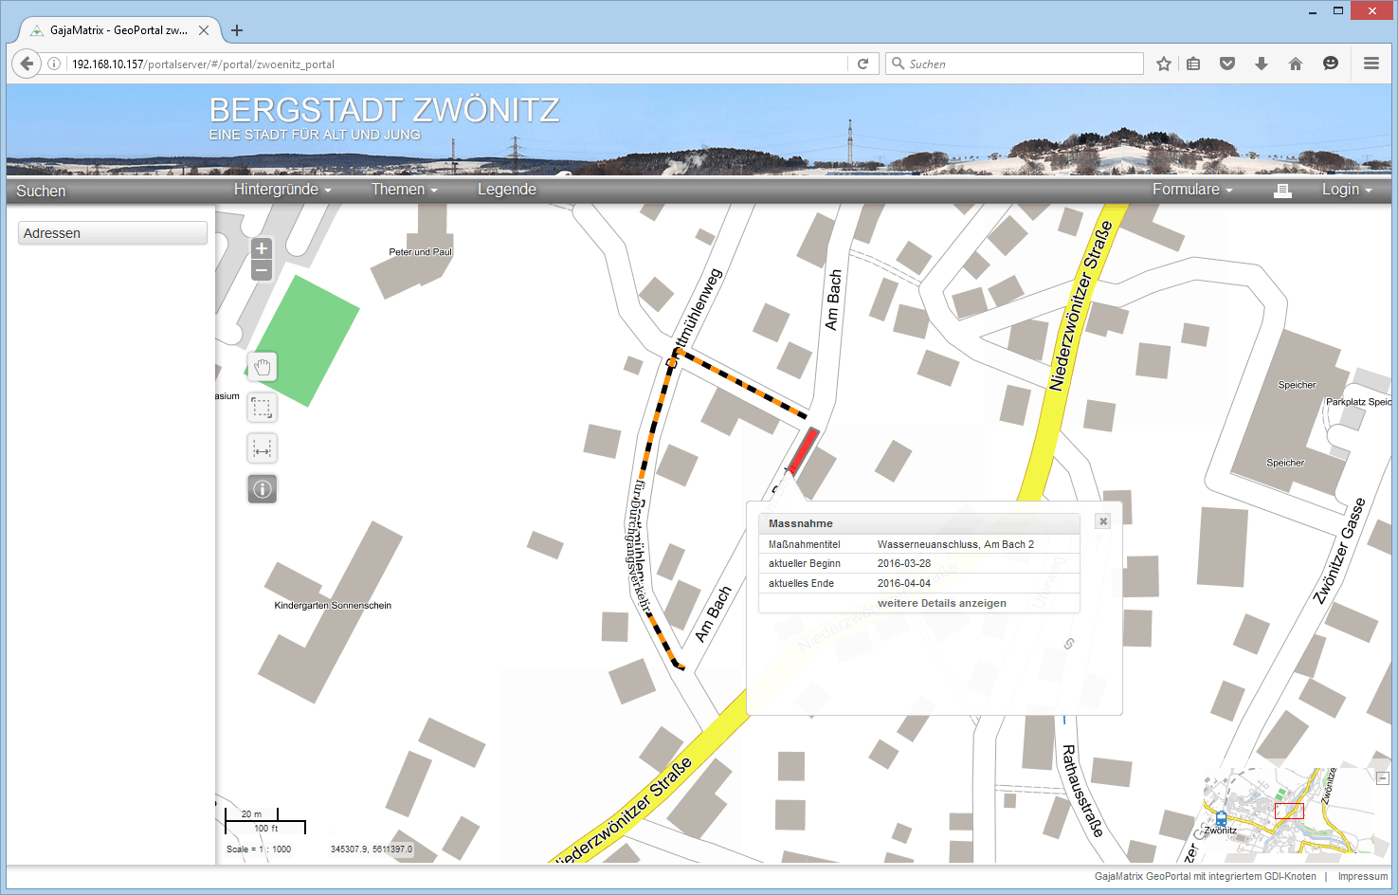Click the map zoom in plus button
Screen dimensions: 1398x895
[262, 248]
